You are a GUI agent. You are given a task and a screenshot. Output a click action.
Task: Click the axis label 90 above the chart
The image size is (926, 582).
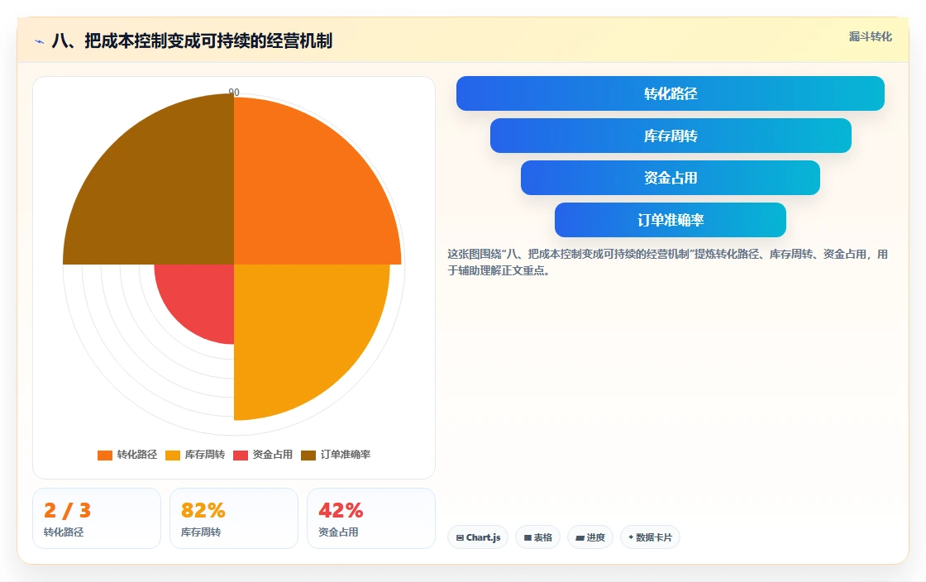[x=234, y=92]
